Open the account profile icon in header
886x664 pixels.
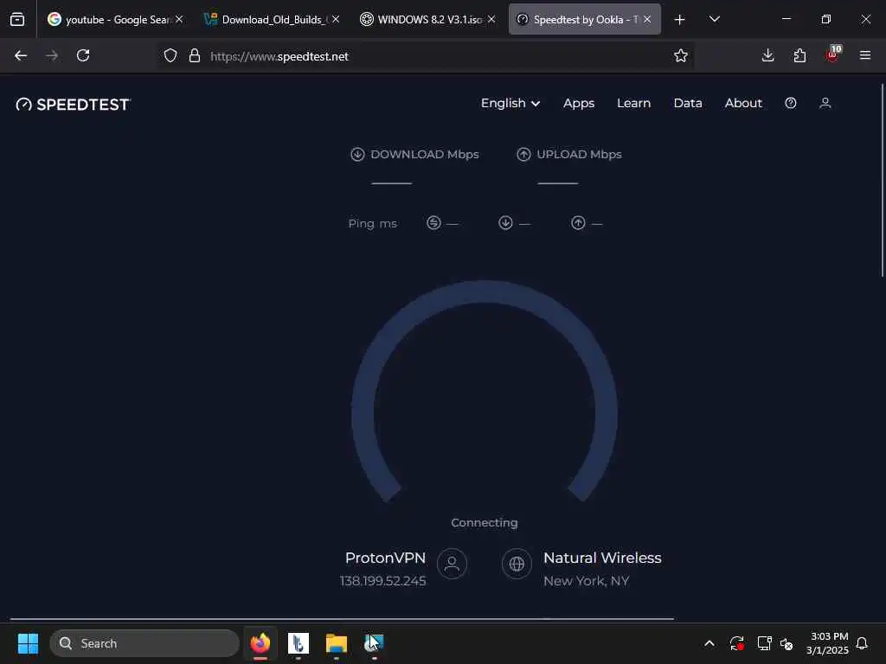825,103
